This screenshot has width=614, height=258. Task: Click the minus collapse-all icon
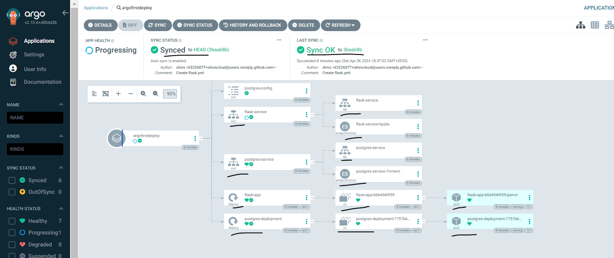coord(130,94)
